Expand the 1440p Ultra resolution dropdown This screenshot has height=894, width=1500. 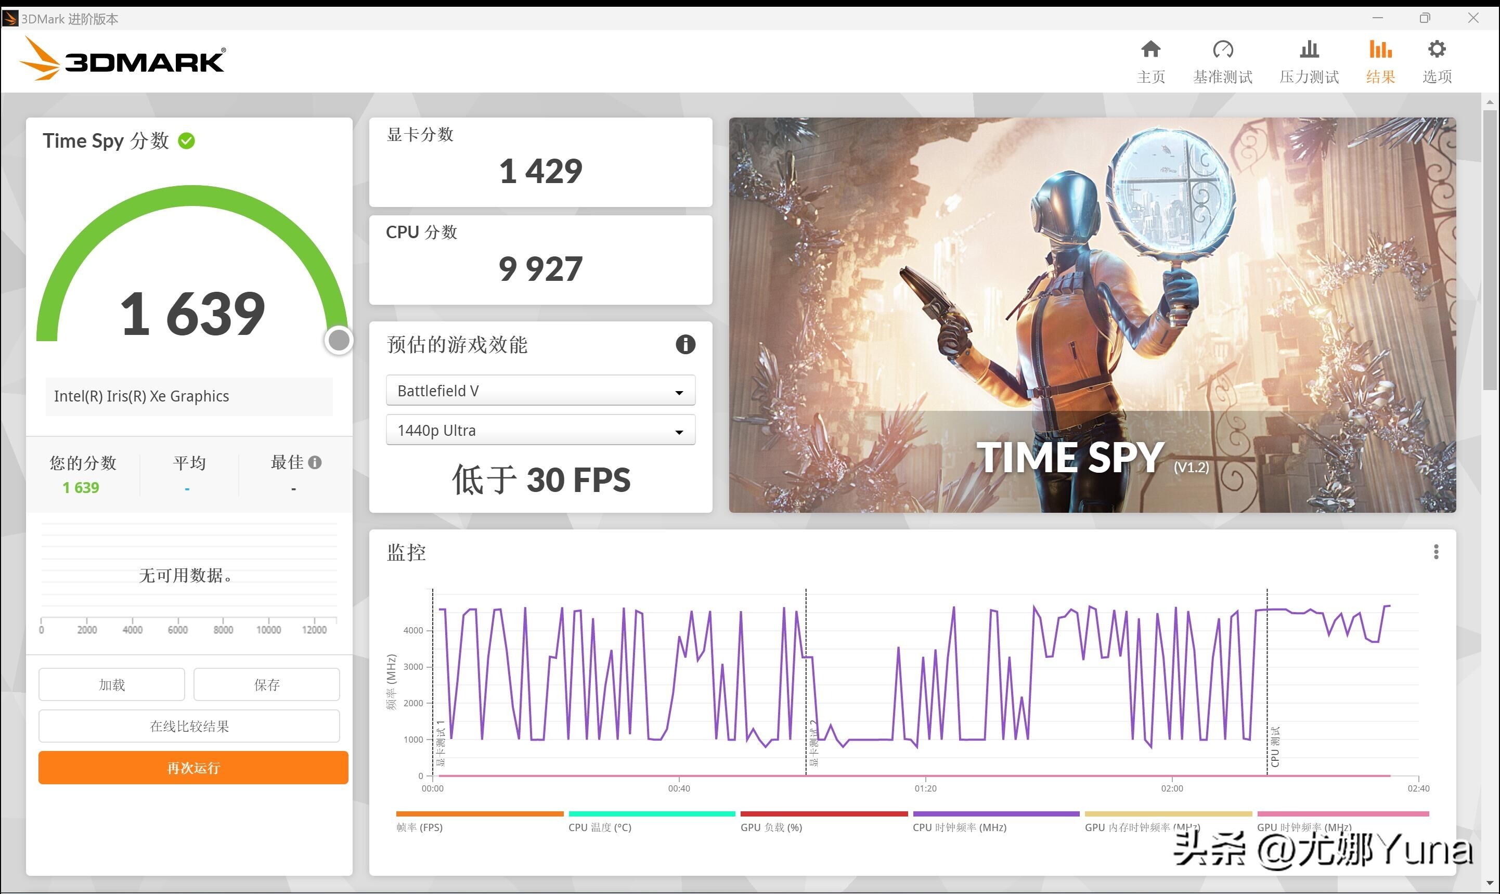pyautogui.click(x=540, y=431)
